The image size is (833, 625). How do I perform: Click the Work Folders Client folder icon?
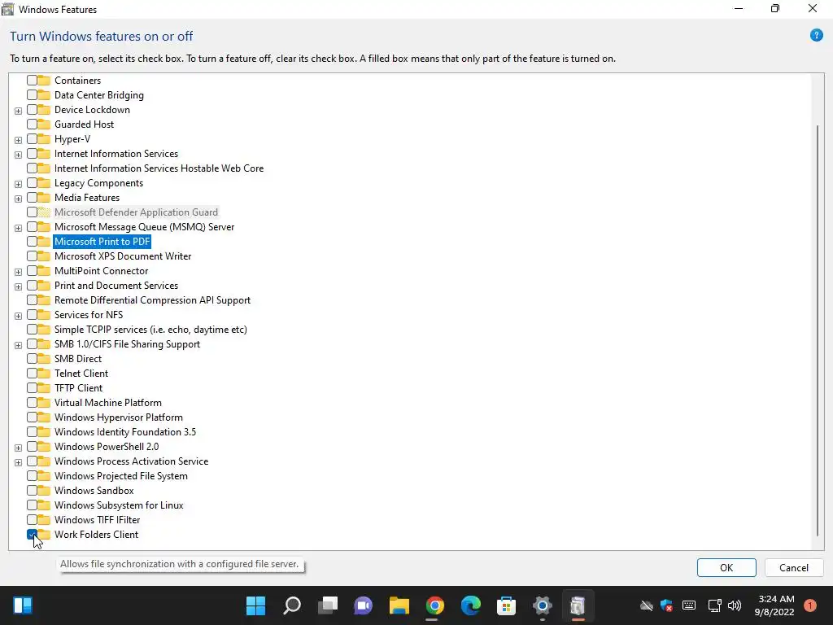tap(44, 534)
